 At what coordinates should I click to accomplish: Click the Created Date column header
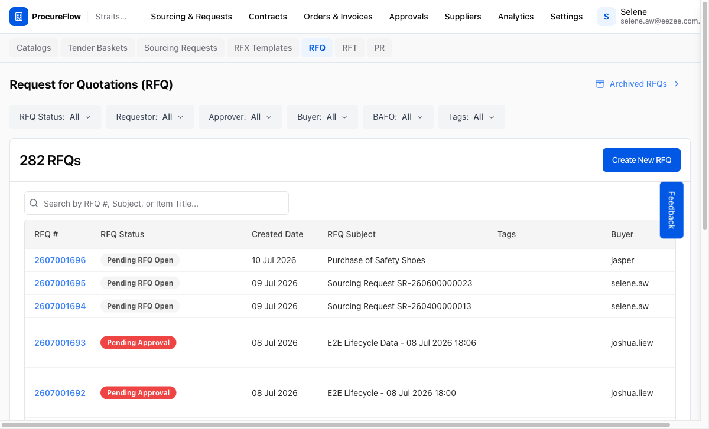coord(277,234)
